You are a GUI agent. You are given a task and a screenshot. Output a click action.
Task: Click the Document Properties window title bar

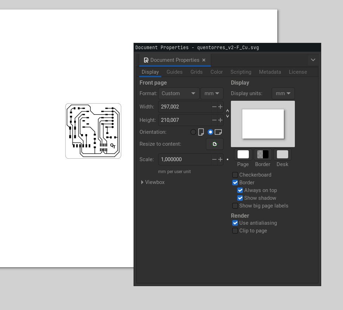click(227, 47)
